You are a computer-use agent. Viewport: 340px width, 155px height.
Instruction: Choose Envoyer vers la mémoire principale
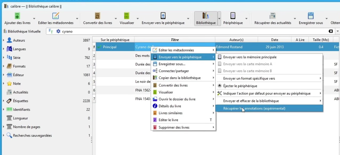(x=250, y=57)
